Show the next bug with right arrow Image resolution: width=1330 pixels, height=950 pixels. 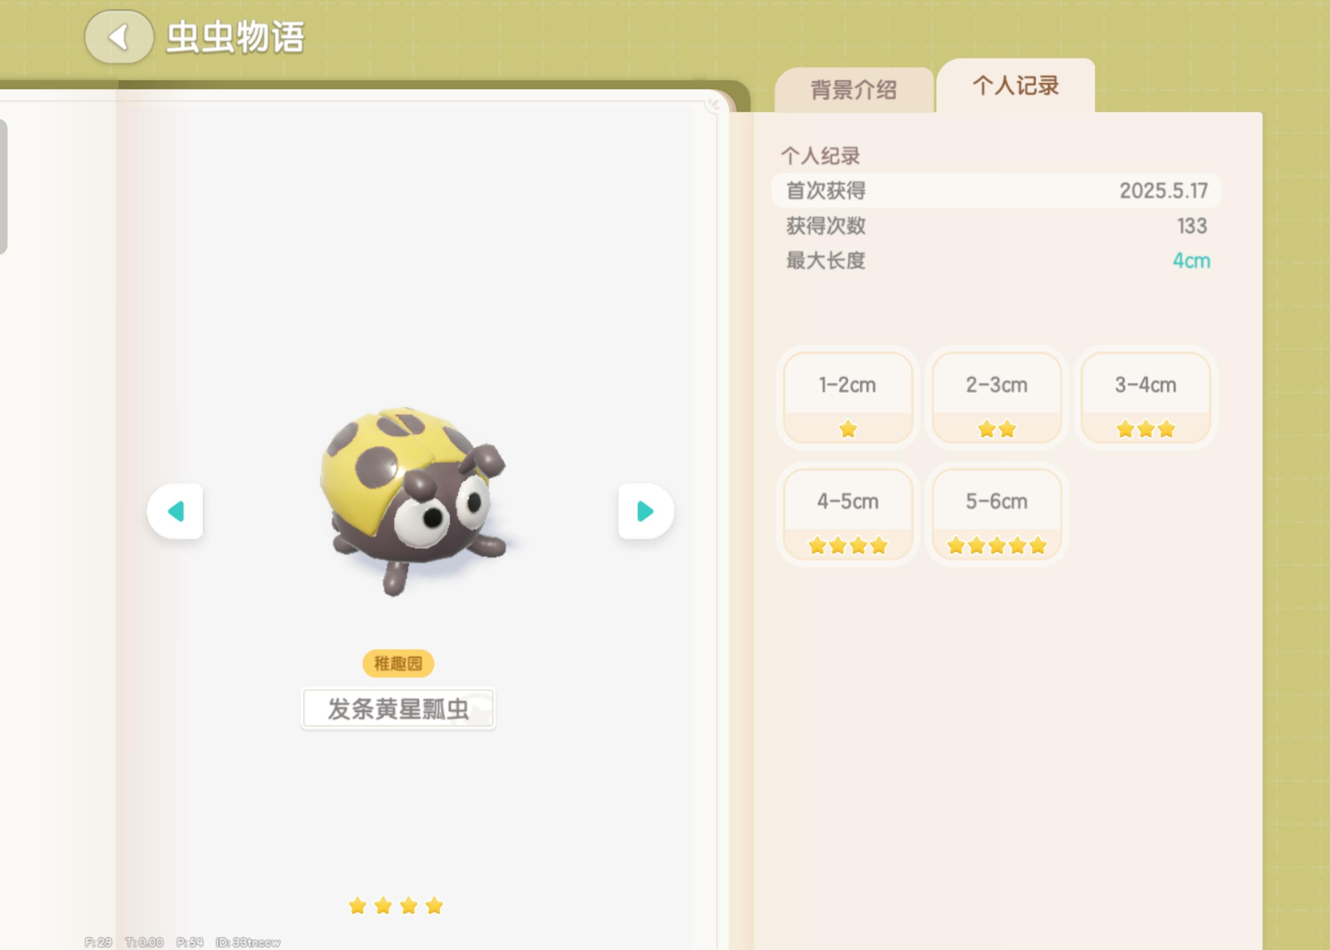click(646, 511)
